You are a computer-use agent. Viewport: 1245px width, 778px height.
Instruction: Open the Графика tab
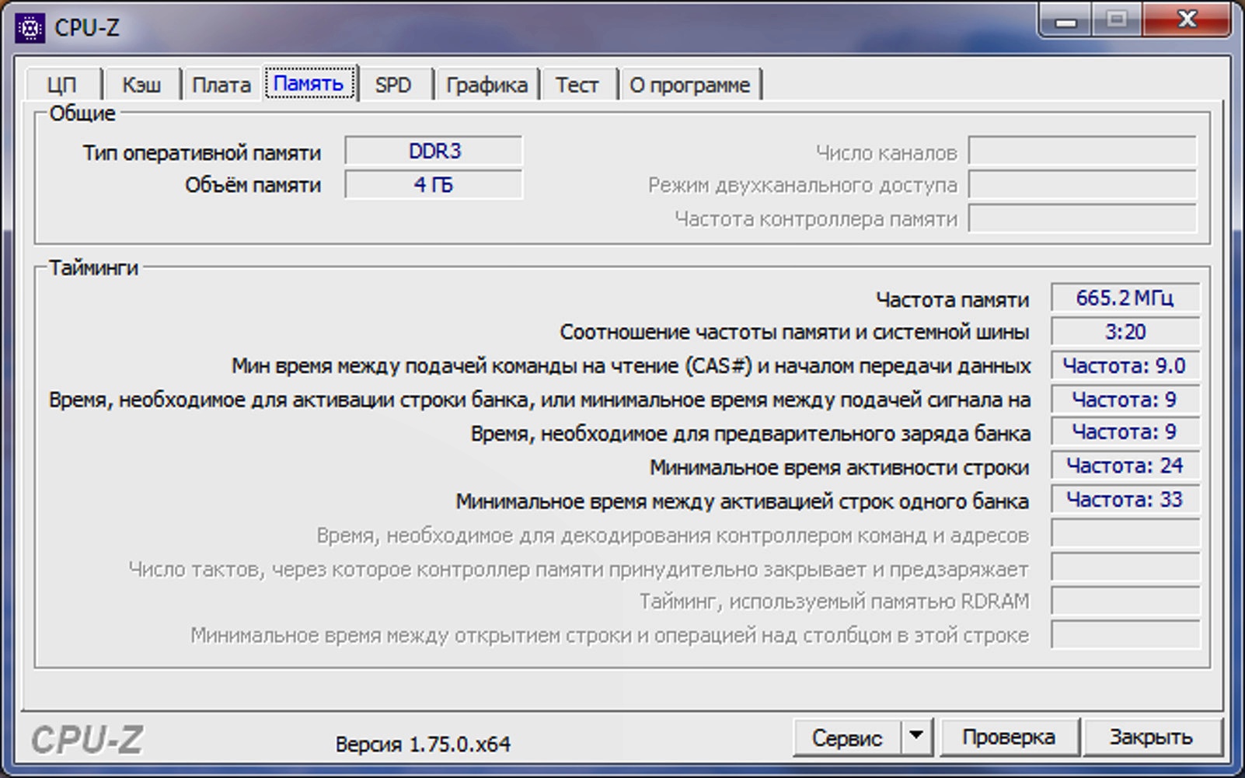[486, 85]
